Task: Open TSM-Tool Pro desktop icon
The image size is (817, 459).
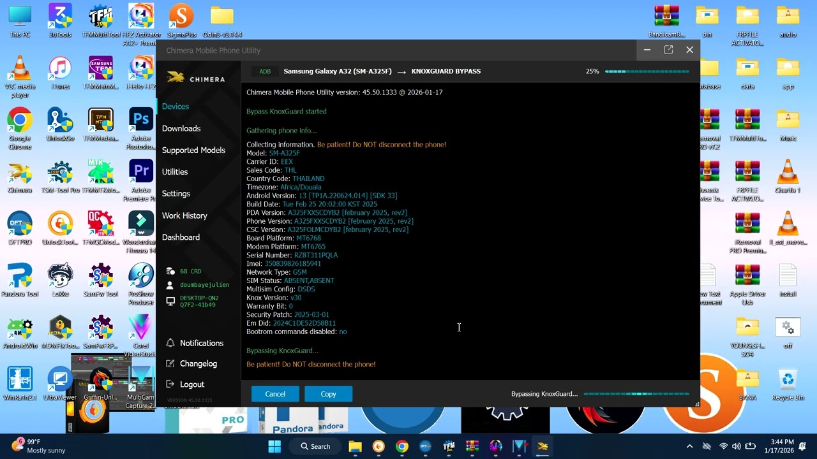Action: 60,177
